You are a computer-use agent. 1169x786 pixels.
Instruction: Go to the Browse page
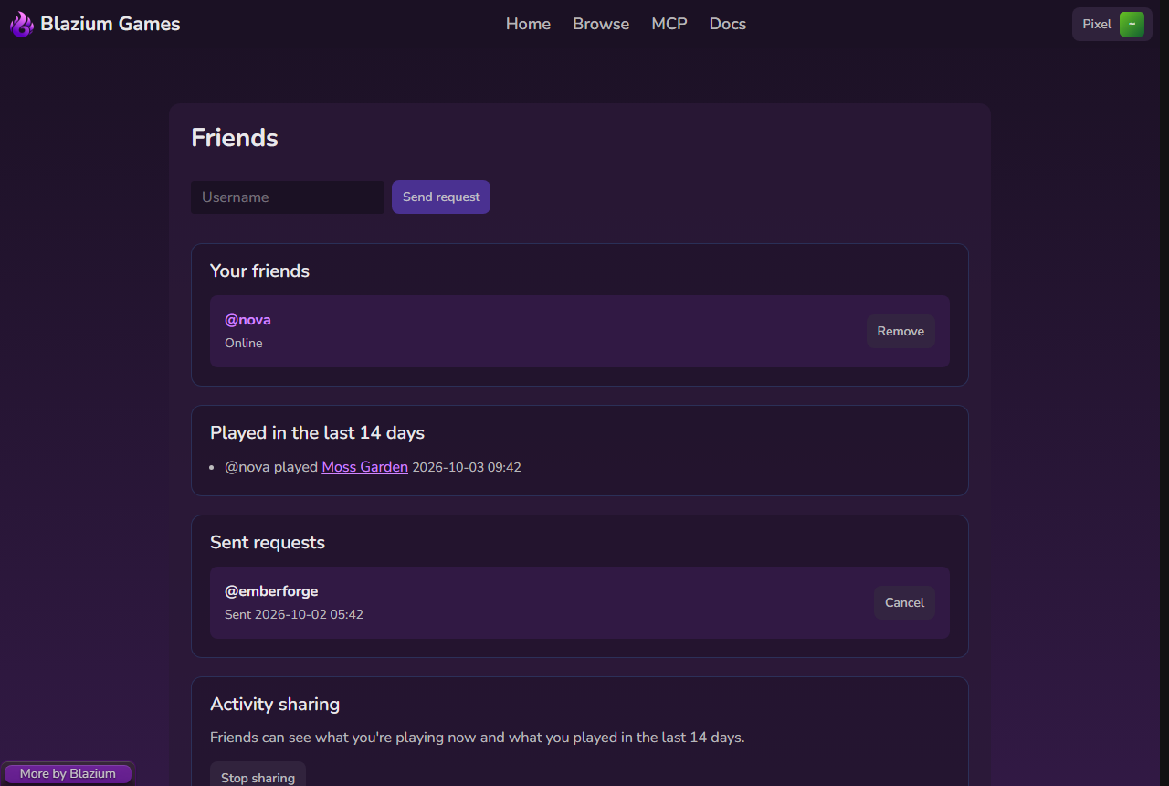[601, 24]
